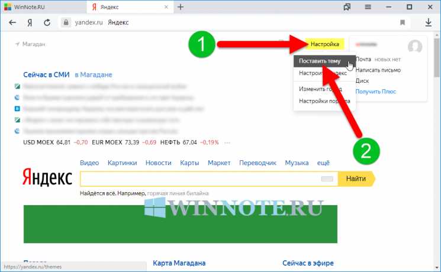Open the downloads arrow icon
The height and width of the screenshot is (272, 441).
[429, 22]
